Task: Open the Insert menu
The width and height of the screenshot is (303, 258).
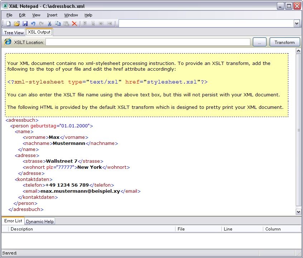Action: [52, 15]
